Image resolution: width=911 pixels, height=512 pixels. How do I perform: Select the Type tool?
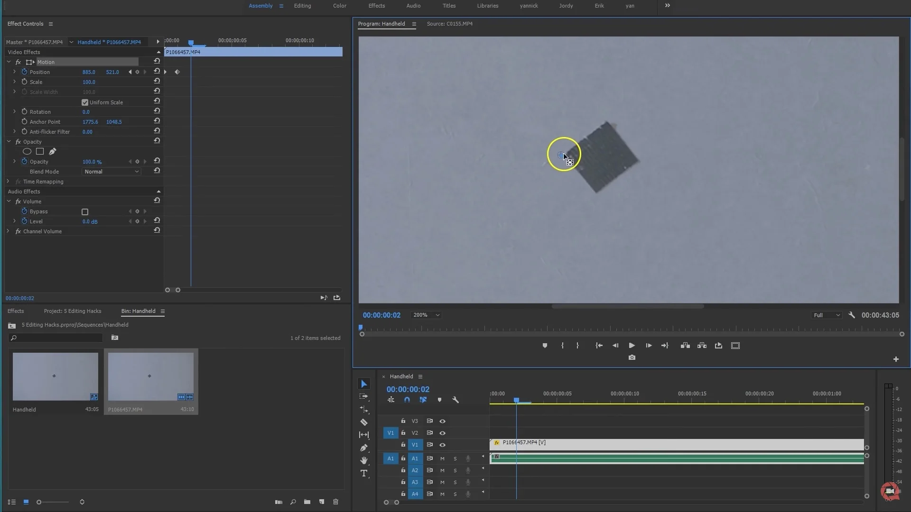click(x=364, y=473)
